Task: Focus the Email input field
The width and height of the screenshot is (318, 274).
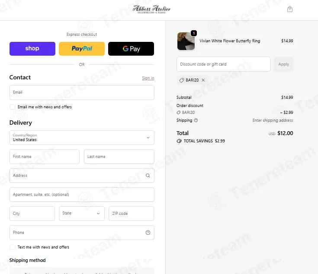Action: [82, 92]
